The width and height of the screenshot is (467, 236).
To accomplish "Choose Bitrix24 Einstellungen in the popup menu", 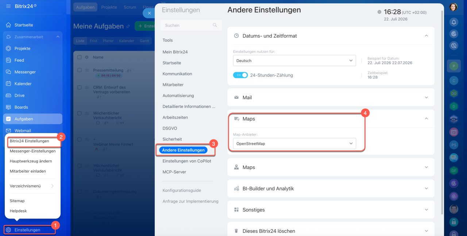I will 29,141.
